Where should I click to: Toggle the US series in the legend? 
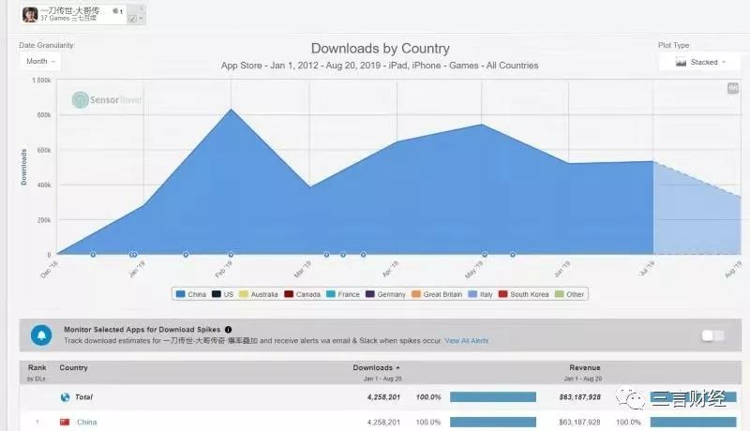223,294
